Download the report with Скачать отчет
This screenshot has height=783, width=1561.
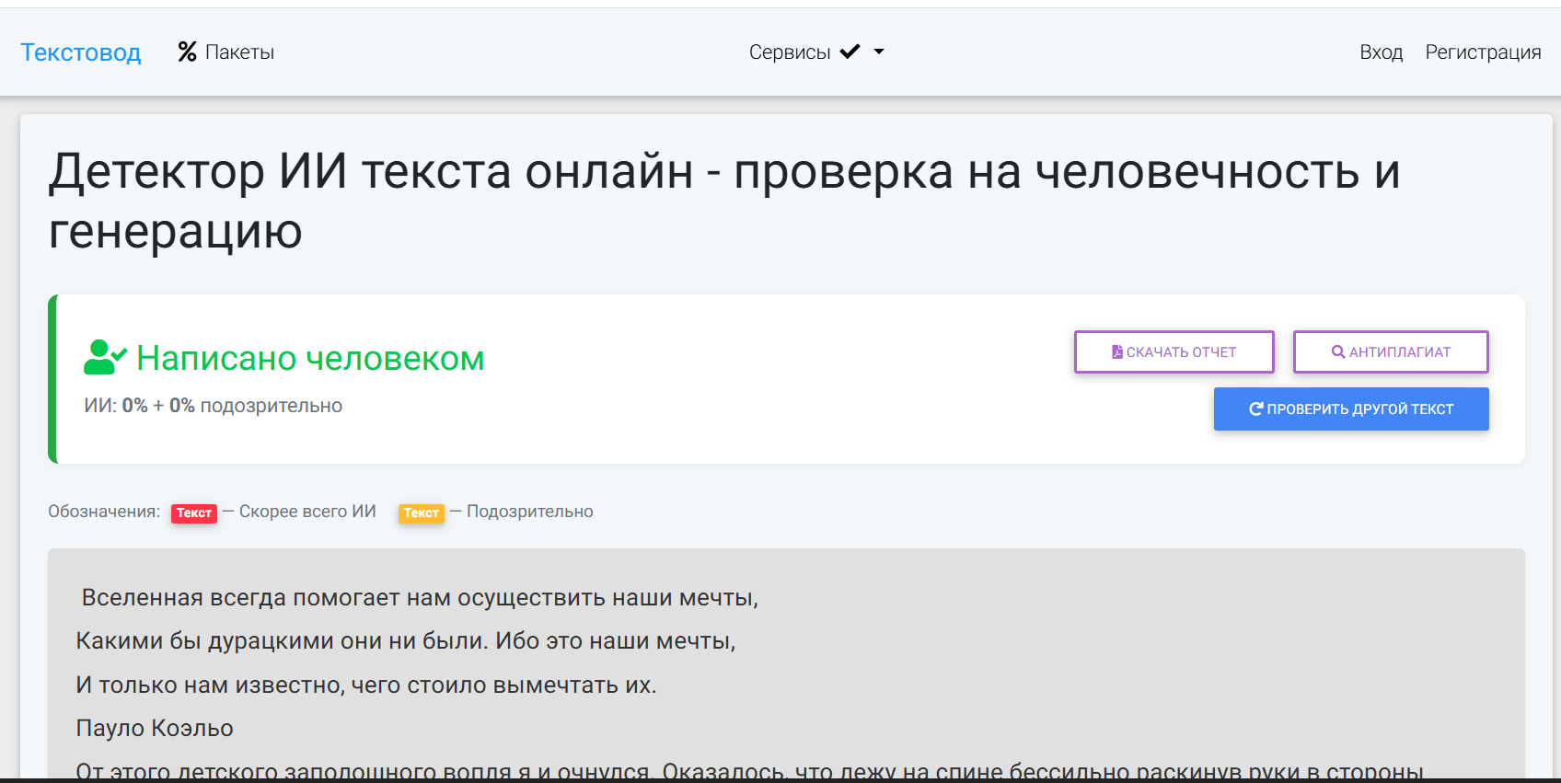tap(1174, 351)
